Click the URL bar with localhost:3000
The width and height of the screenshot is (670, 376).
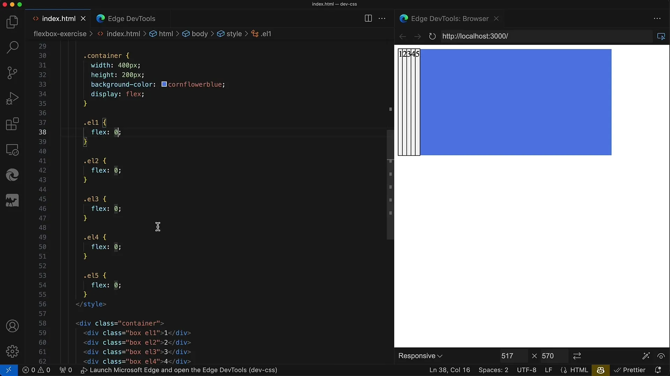coord(546,36)
